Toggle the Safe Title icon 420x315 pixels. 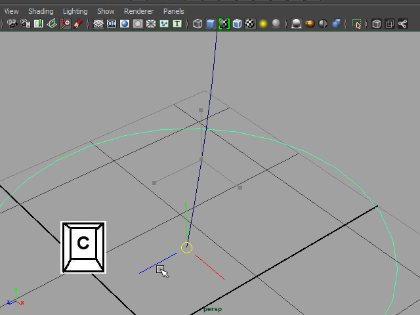(177, 24)
